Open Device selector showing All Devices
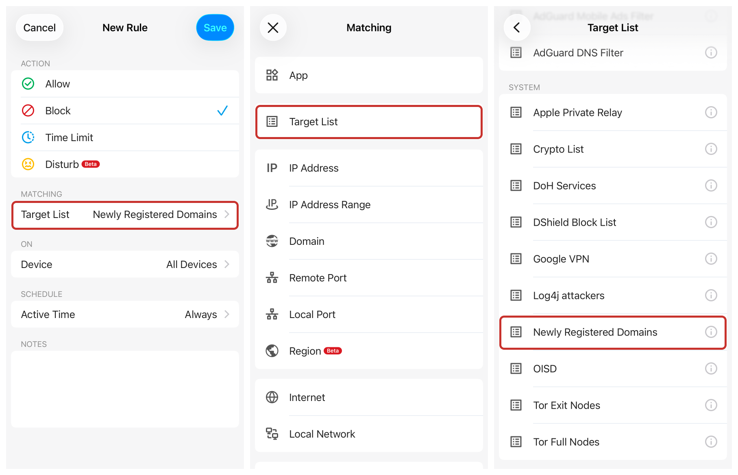 point(125,264)
